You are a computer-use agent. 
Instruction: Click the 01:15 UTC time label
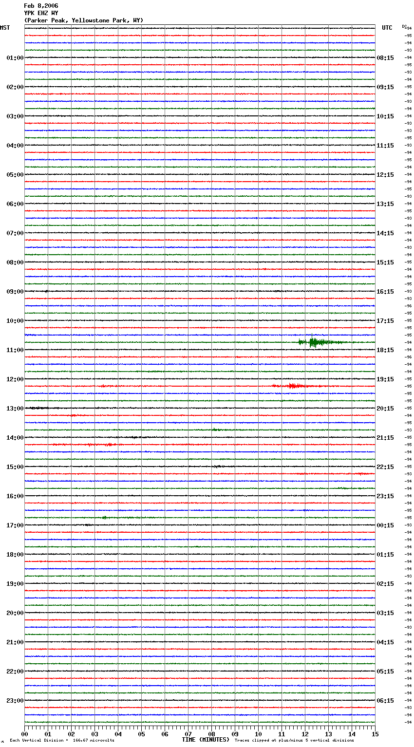[x=385, y=555]
